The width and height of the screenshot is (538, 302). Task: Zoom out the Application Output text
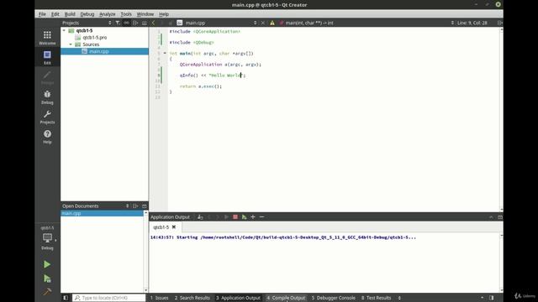pyautogui.click(x=261, y=216)
